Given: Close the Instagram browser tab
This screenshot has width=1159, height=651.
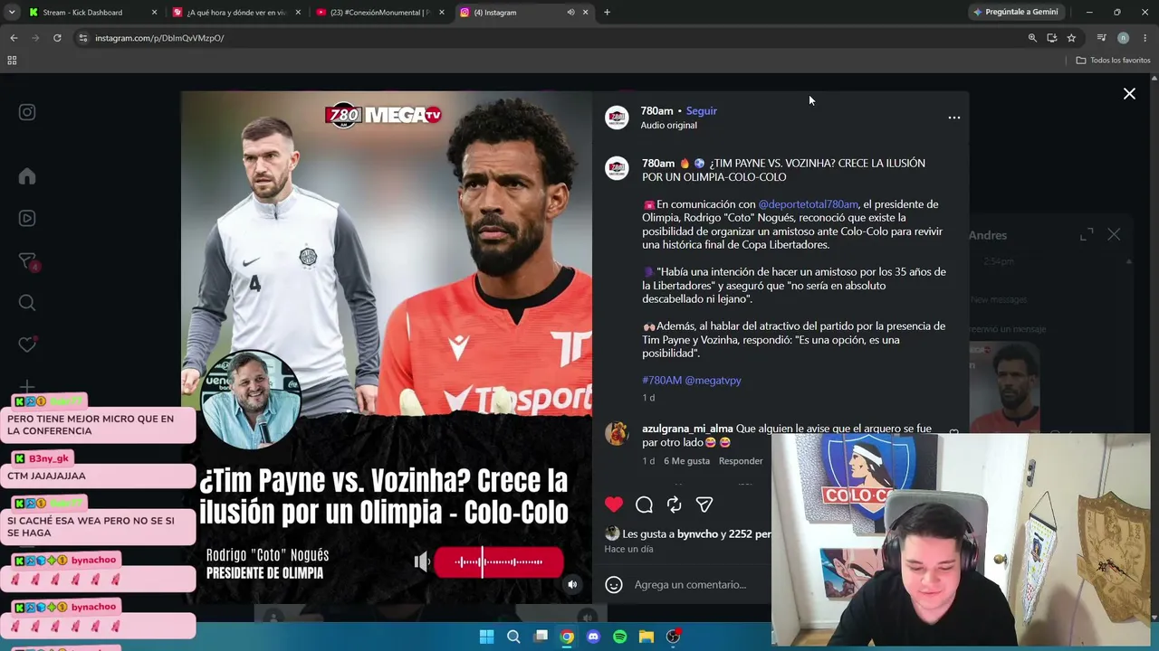Looking at the screenshot, I should (x=585, y=13).
